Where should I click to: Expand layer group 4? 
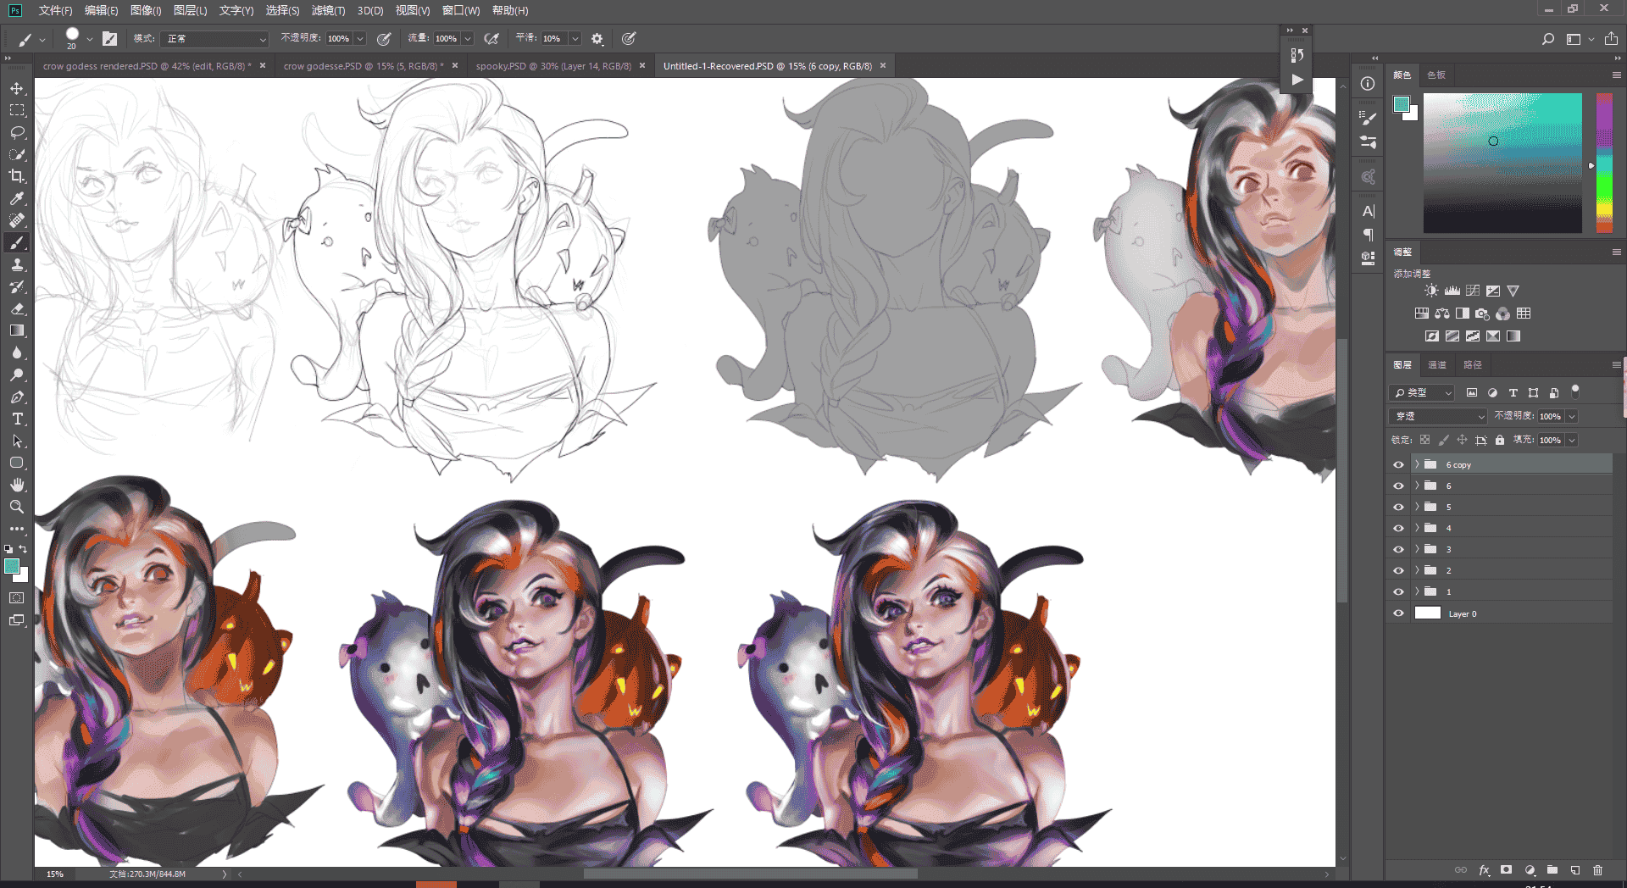1417,528
